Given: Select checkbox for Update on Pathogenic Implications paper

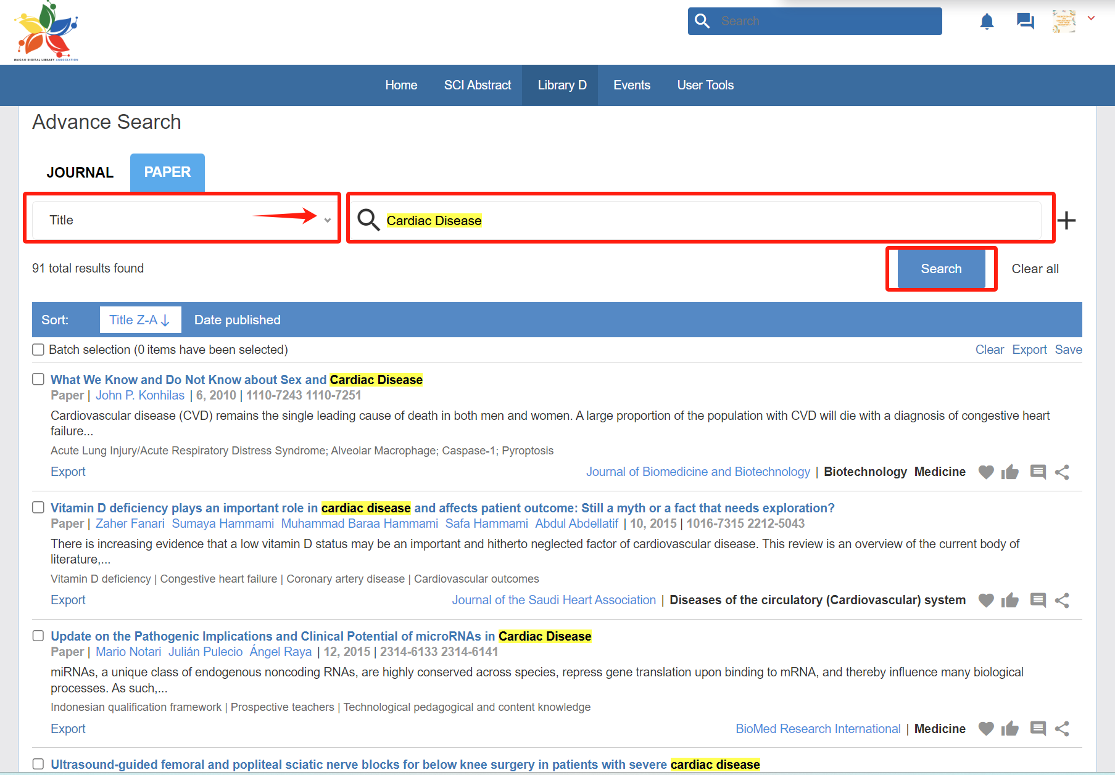Looking at the screenshot, I should coord(38,636).
